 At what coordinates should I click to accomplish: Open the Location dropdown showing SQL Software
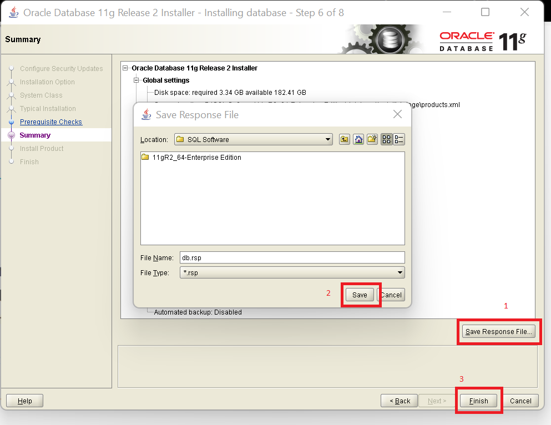pyautogui.click(x=254, y=139)
